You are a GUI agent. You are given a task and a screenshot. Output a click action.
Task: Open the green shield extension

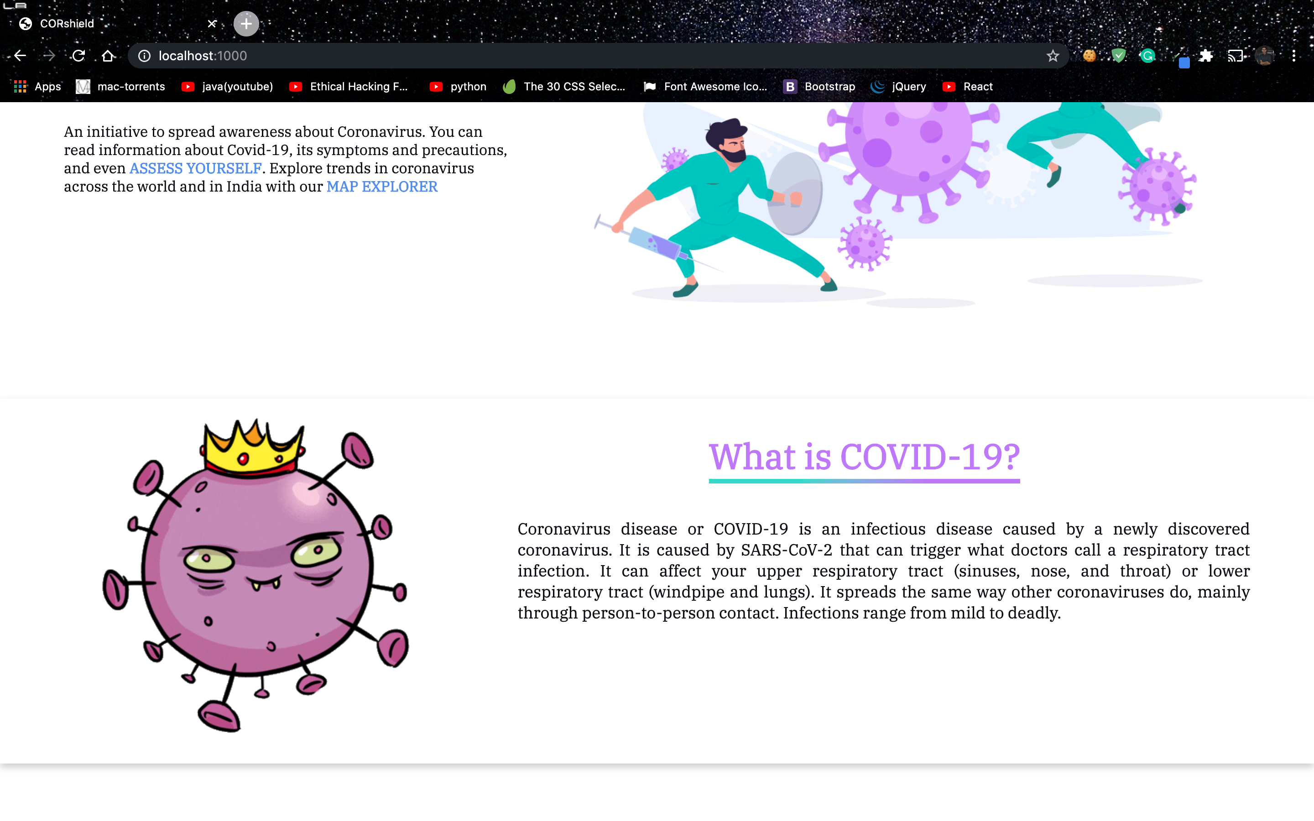tap(1119, 56)
